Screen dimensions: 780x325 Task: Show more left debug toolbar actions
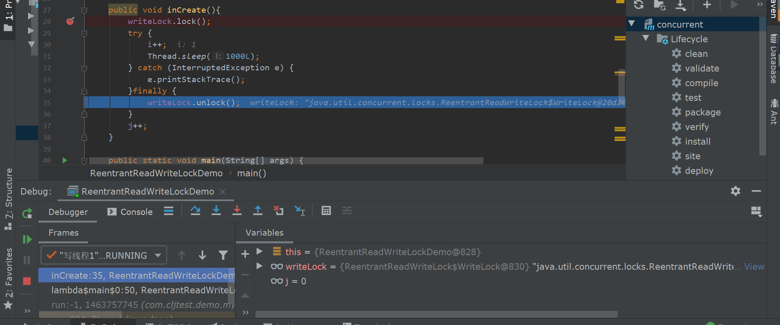[27, 311]
